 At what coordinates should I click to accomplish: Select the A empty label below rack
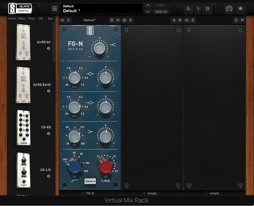[150, 193]
